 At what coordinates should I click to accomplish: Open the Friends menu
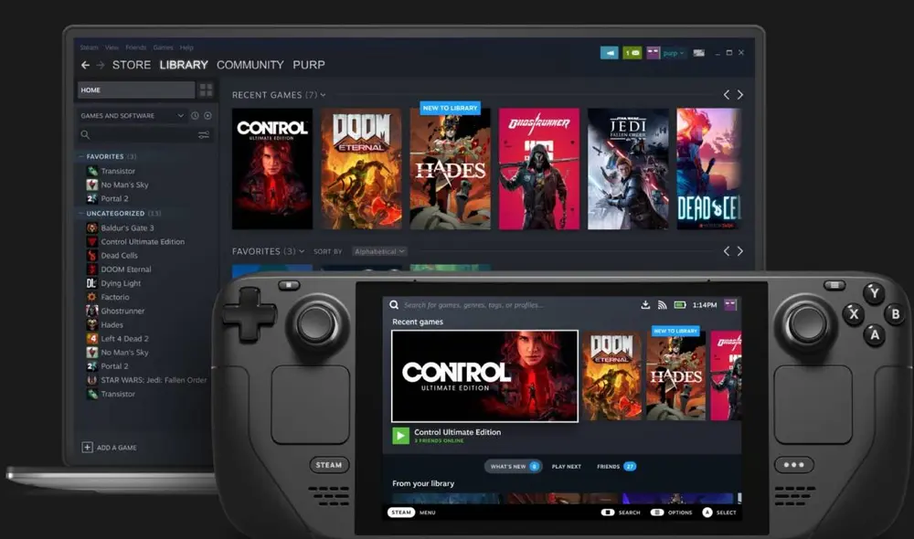[136, 47]
